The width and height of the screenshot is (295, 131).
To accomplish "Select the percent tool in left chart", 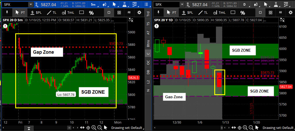I will [x=91, y=13].
